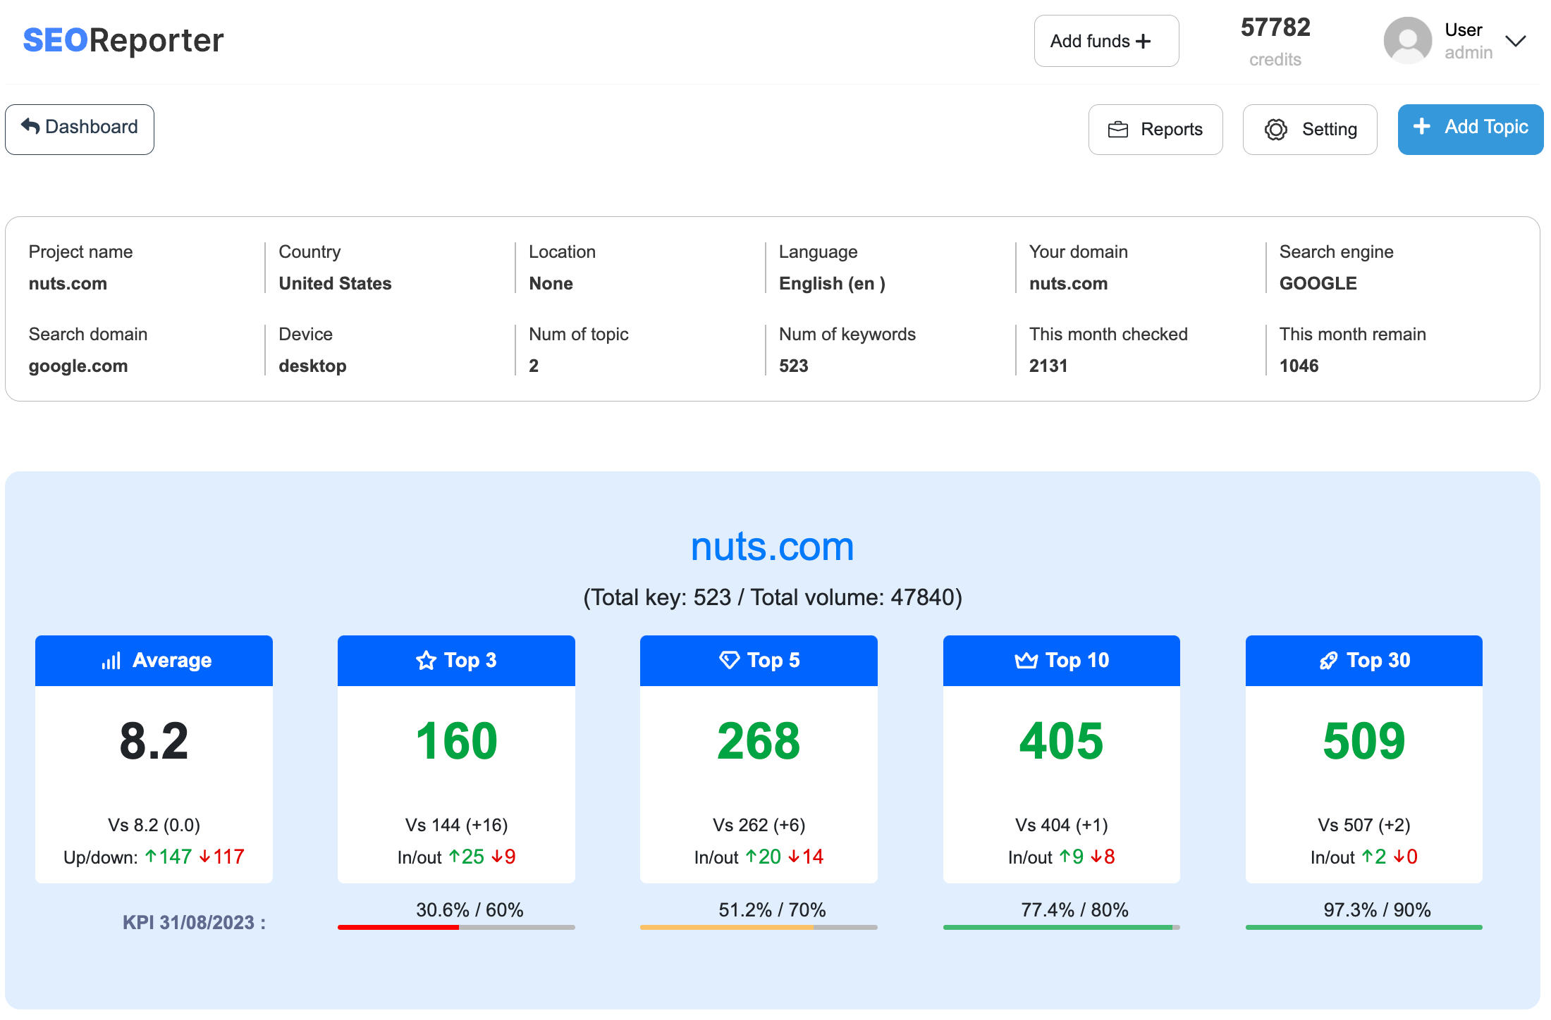Select the Top 30 card header
The image size is (1551, 1020).
click(1364, 661)
